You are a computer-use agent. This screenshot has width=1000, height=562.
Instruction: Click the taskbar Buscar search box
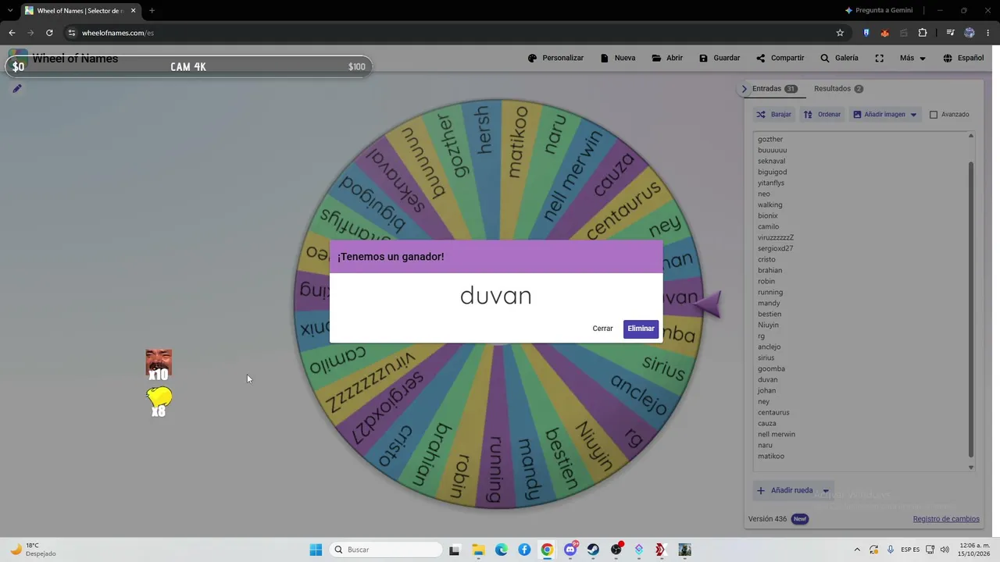386,550
